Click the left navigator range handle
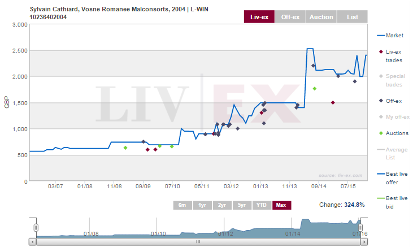This screenshot has height=247, width=413. click(36, 227)
